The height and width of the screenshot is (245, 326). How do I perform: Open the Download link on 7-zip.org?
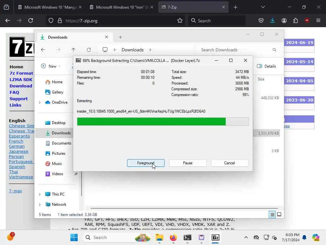(x=21, y=86)
